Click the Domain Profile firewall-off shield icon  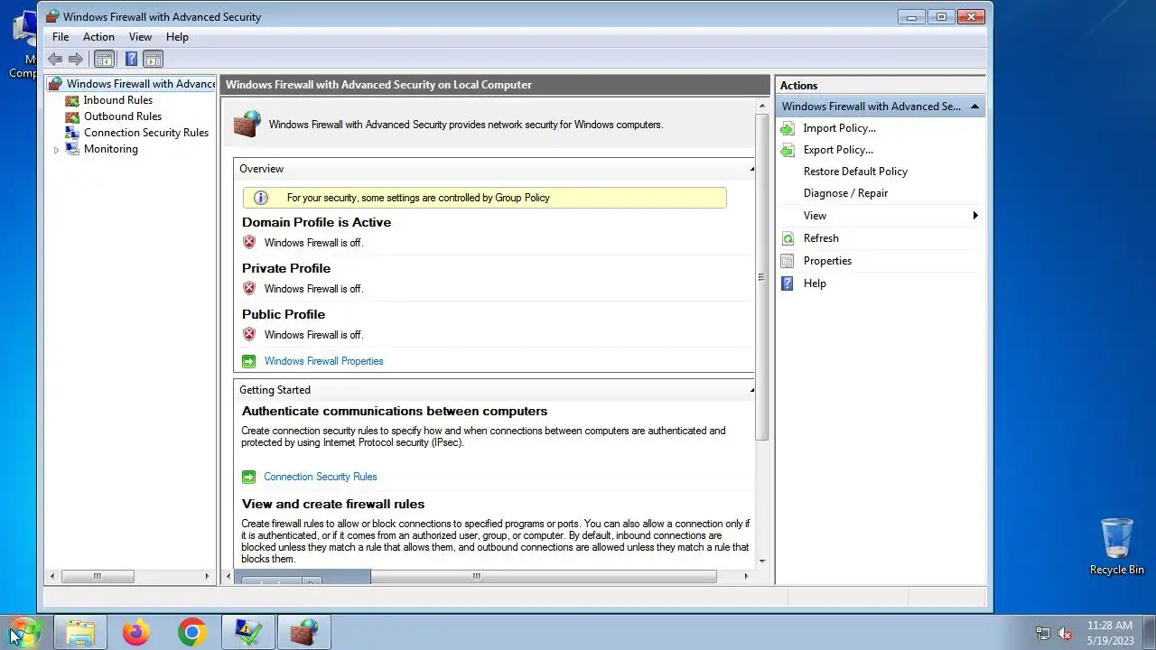point(249,242)
